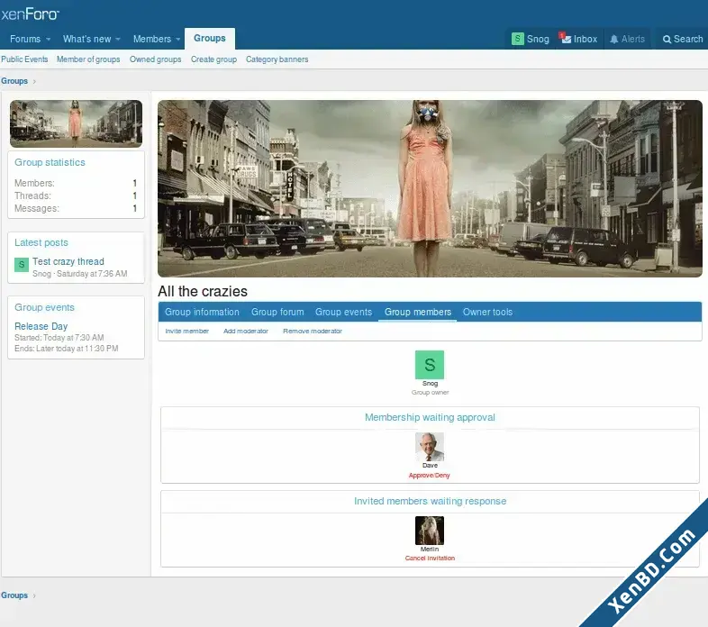
Task: Open the Alerts link
Action: (x=633, y=40)
